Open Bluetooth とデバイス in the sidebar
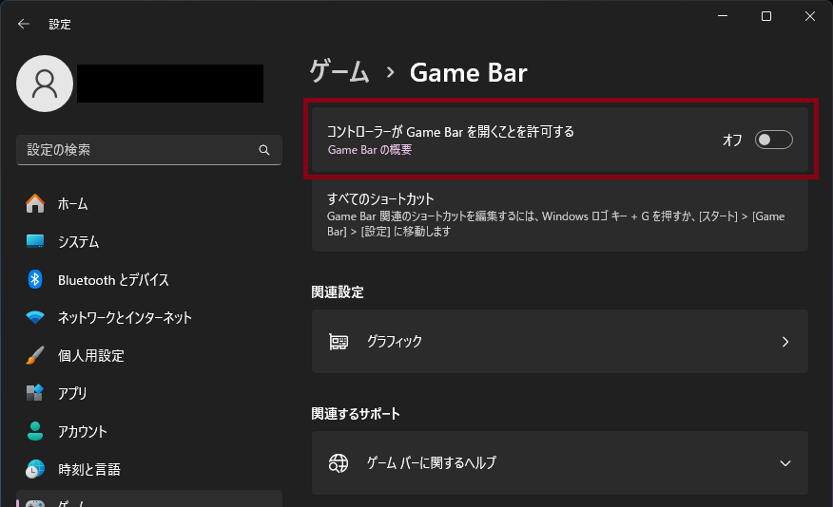The image size is (833, 507). [x=113, y=279]
